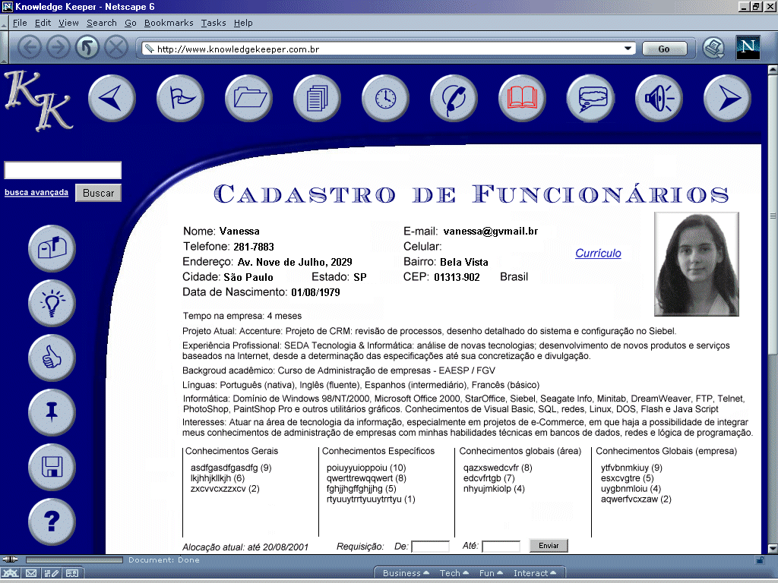Screen dimensions: 778x583
Task: Focus the Requisição De date field
Action: click(x=430, y=547)
